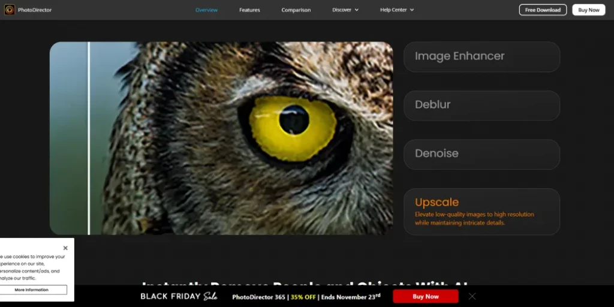Select the Denoise option
Image resolution: width=614 pixels, height=307 pixels.
coord(481,154)
